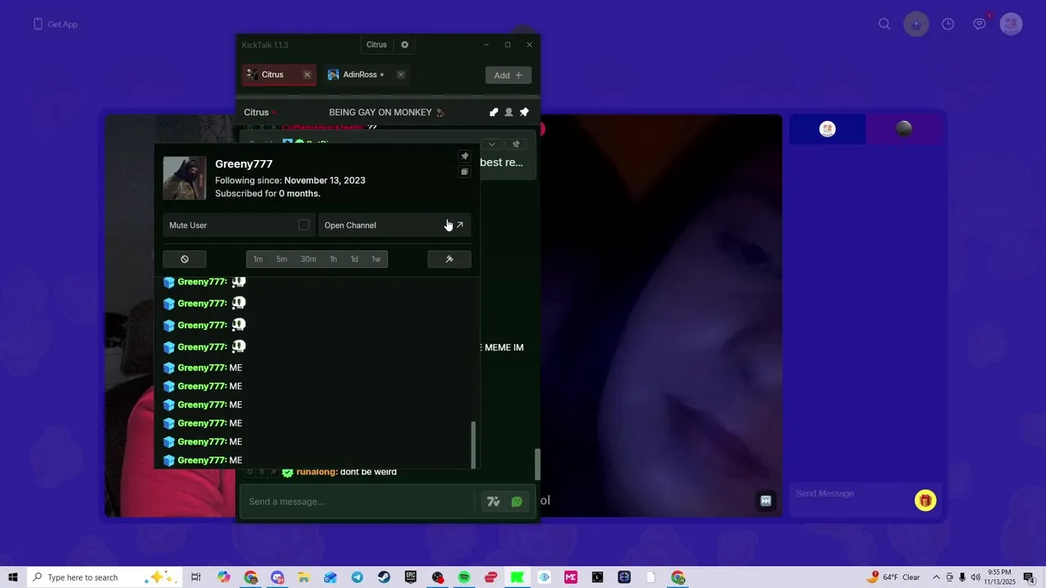Focus the Send Message field on website
The height and width of the screenshot is (588, 1046).
[850, 493]
